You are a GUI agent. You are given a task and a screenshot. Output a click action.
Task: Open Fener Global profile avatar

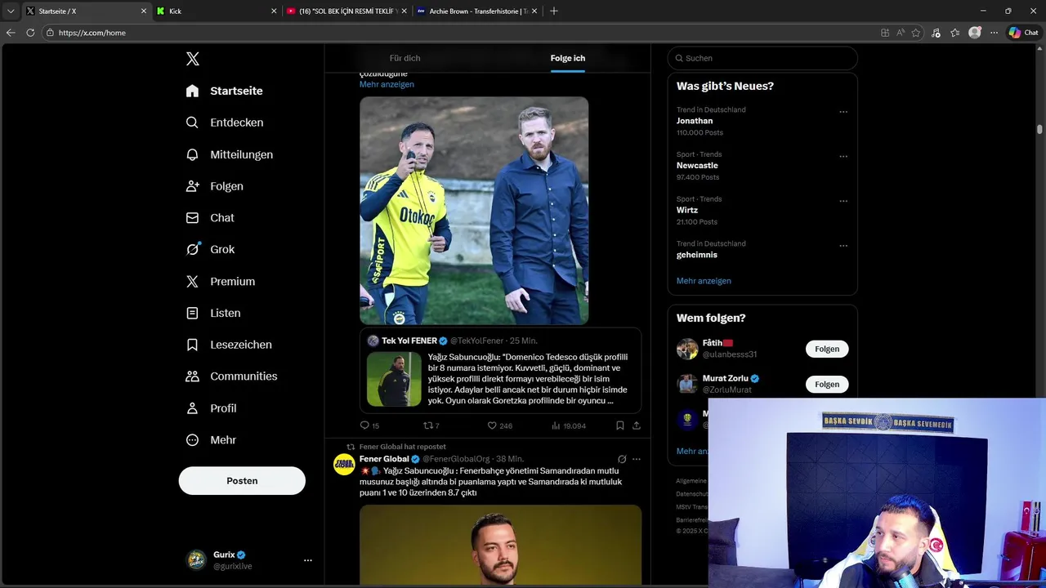(x=343, y=465)
